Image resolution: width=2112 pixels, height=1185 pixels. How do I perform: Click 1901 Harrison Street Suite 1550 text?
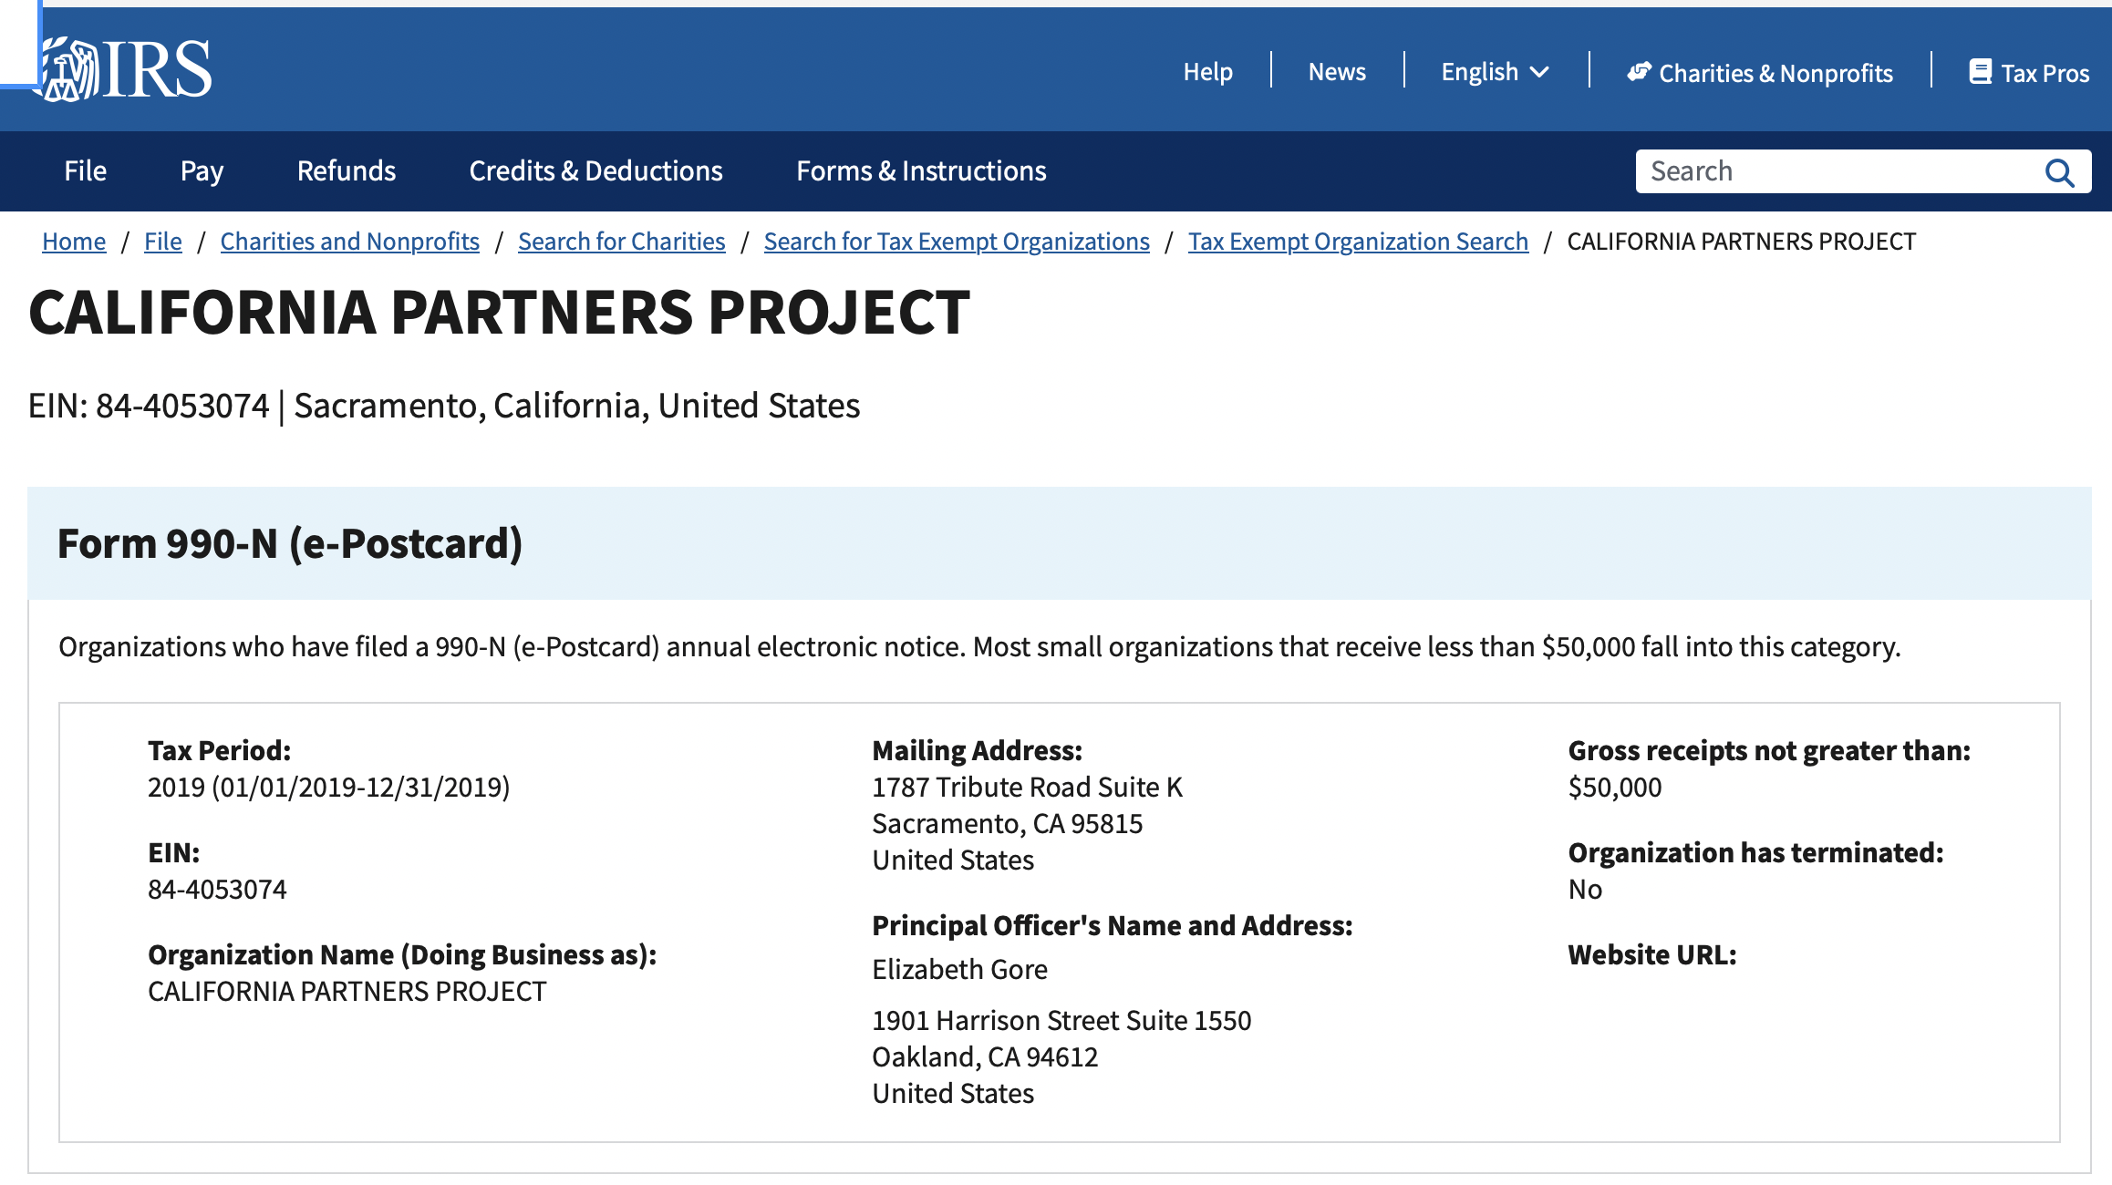(x=1061, y=1020)
